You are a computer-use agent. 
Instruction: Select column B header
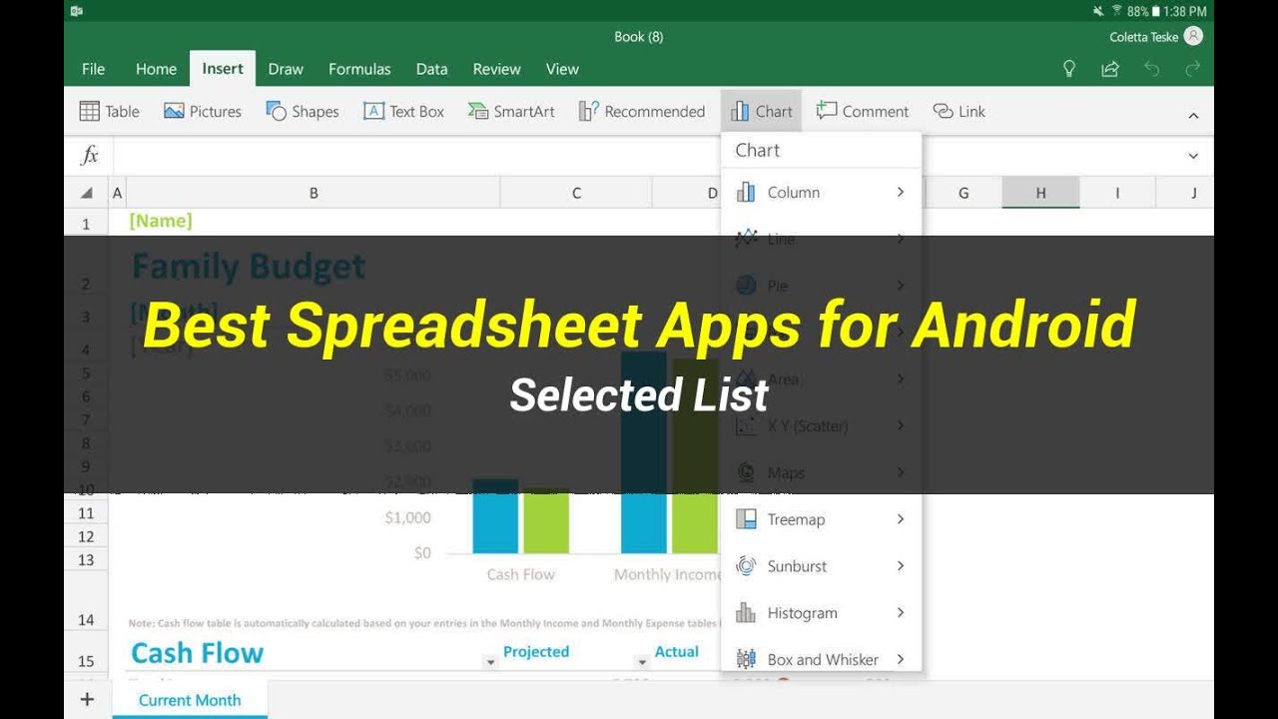(x=314, y=193)
